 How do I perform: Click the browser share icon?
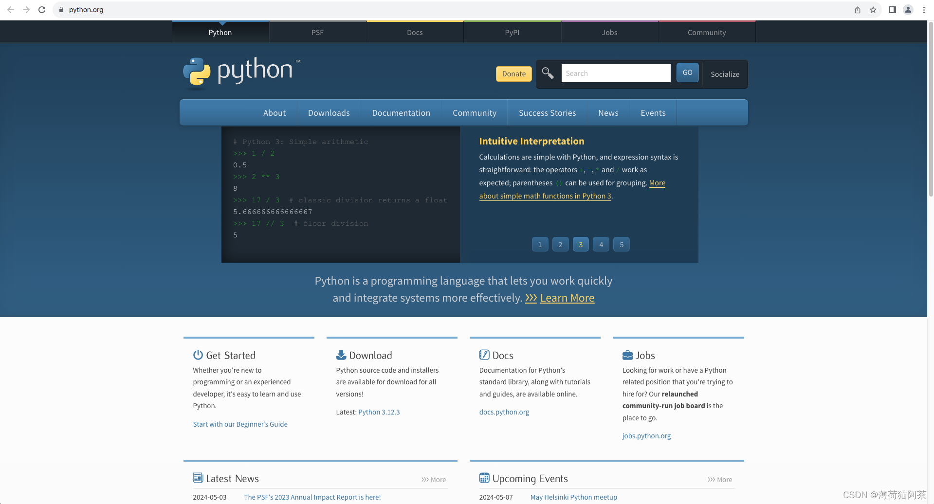click(x=858, y=9)
